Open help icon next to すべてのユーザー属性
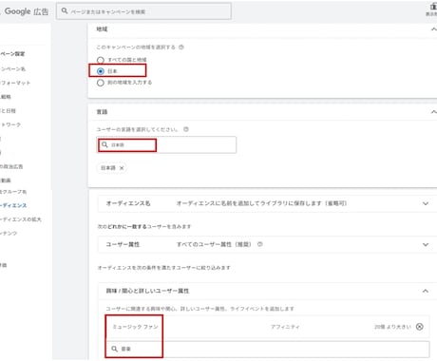 click(x=260, y=244)
